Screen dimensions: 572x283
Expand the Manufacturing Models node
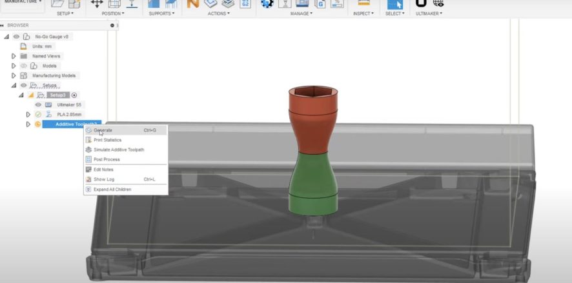click(14, 75)
